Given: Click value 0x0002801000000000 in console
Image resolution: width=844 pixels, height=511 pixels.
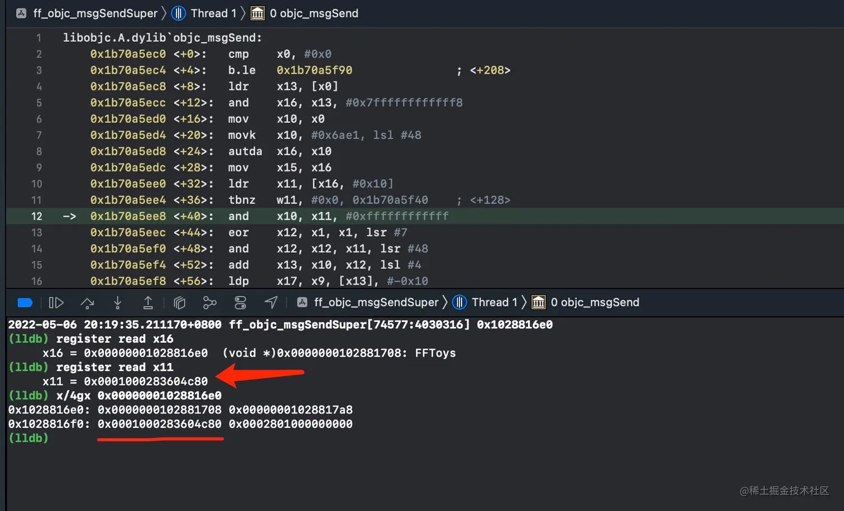Looking at the screenshot, I should [x=290, y=425].
